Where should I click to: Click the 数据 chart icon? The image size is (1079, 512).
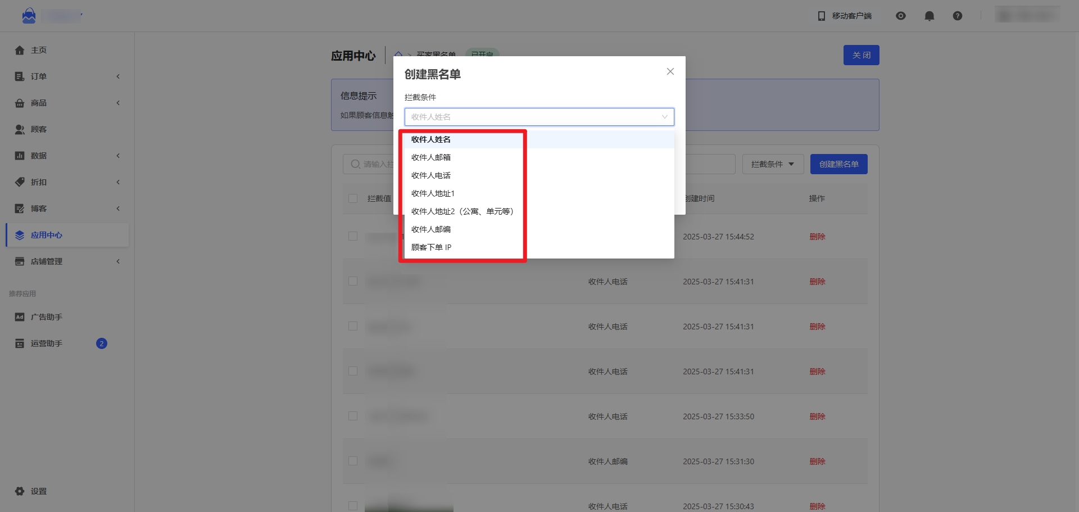coord(20,156)
